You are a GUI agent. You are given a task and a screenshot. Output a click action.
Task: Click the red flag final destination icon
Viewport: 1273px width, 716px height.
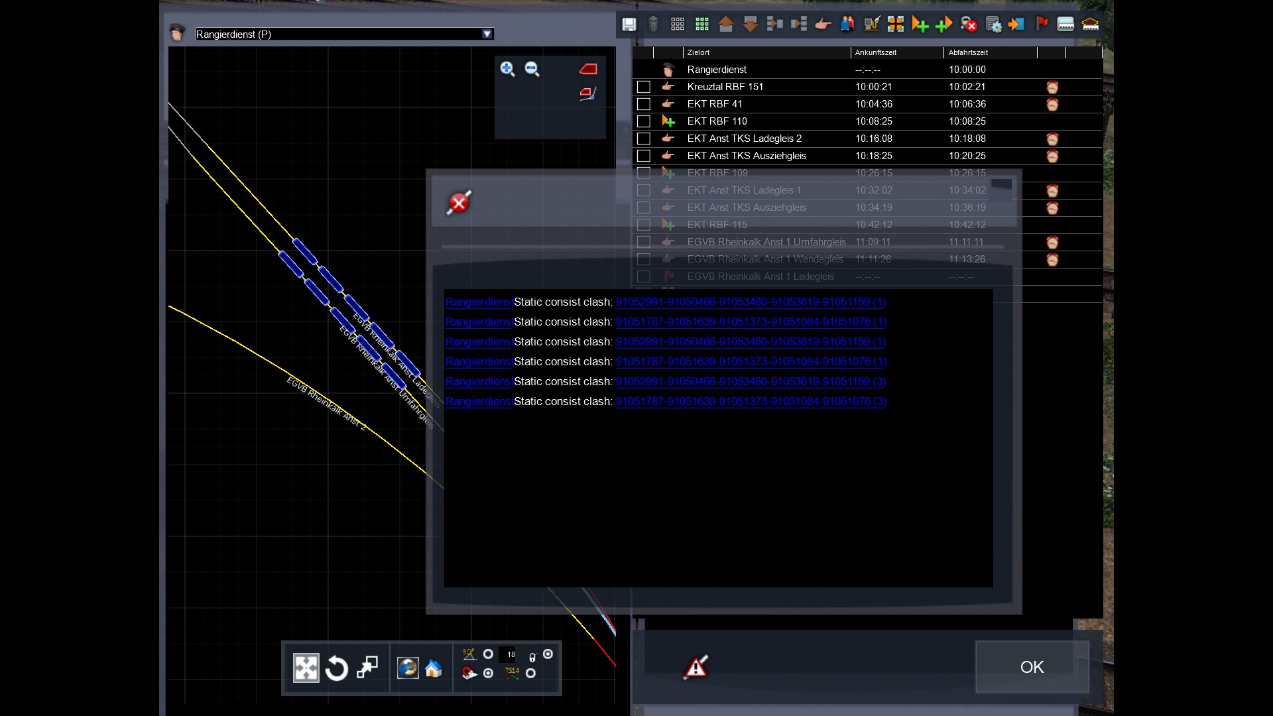click(x=1042, y=25)
